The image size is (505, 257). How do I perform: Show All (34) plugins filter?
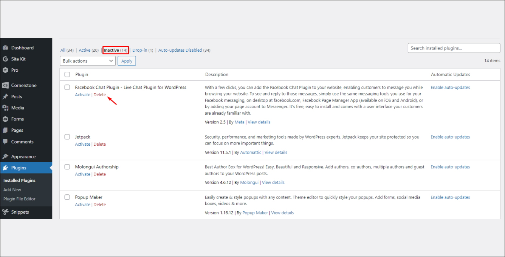pyautogui.click(x=67, y=50)
